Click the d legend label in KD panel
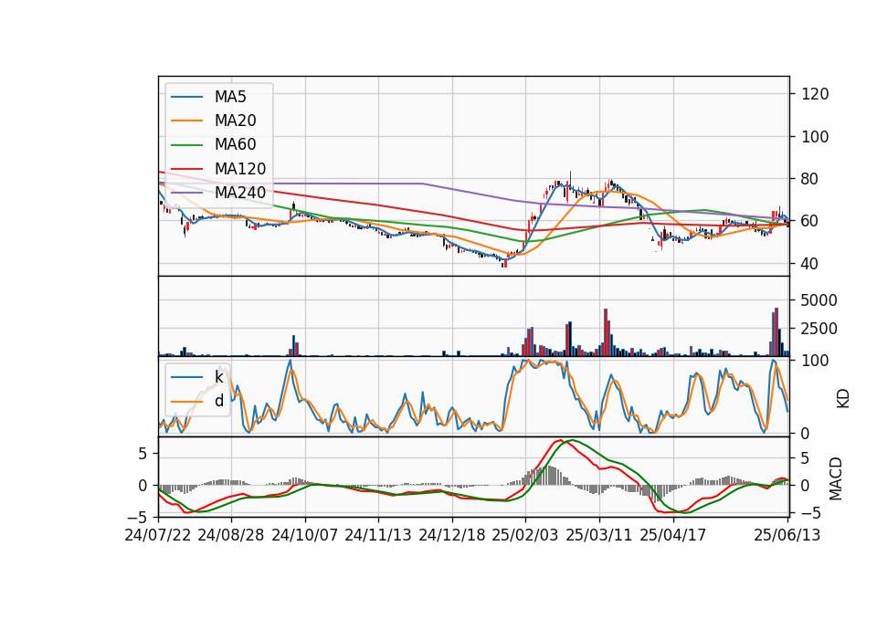The width and height of the screenshot is (877, 630). pyautogui.click(x=219, y=401)
